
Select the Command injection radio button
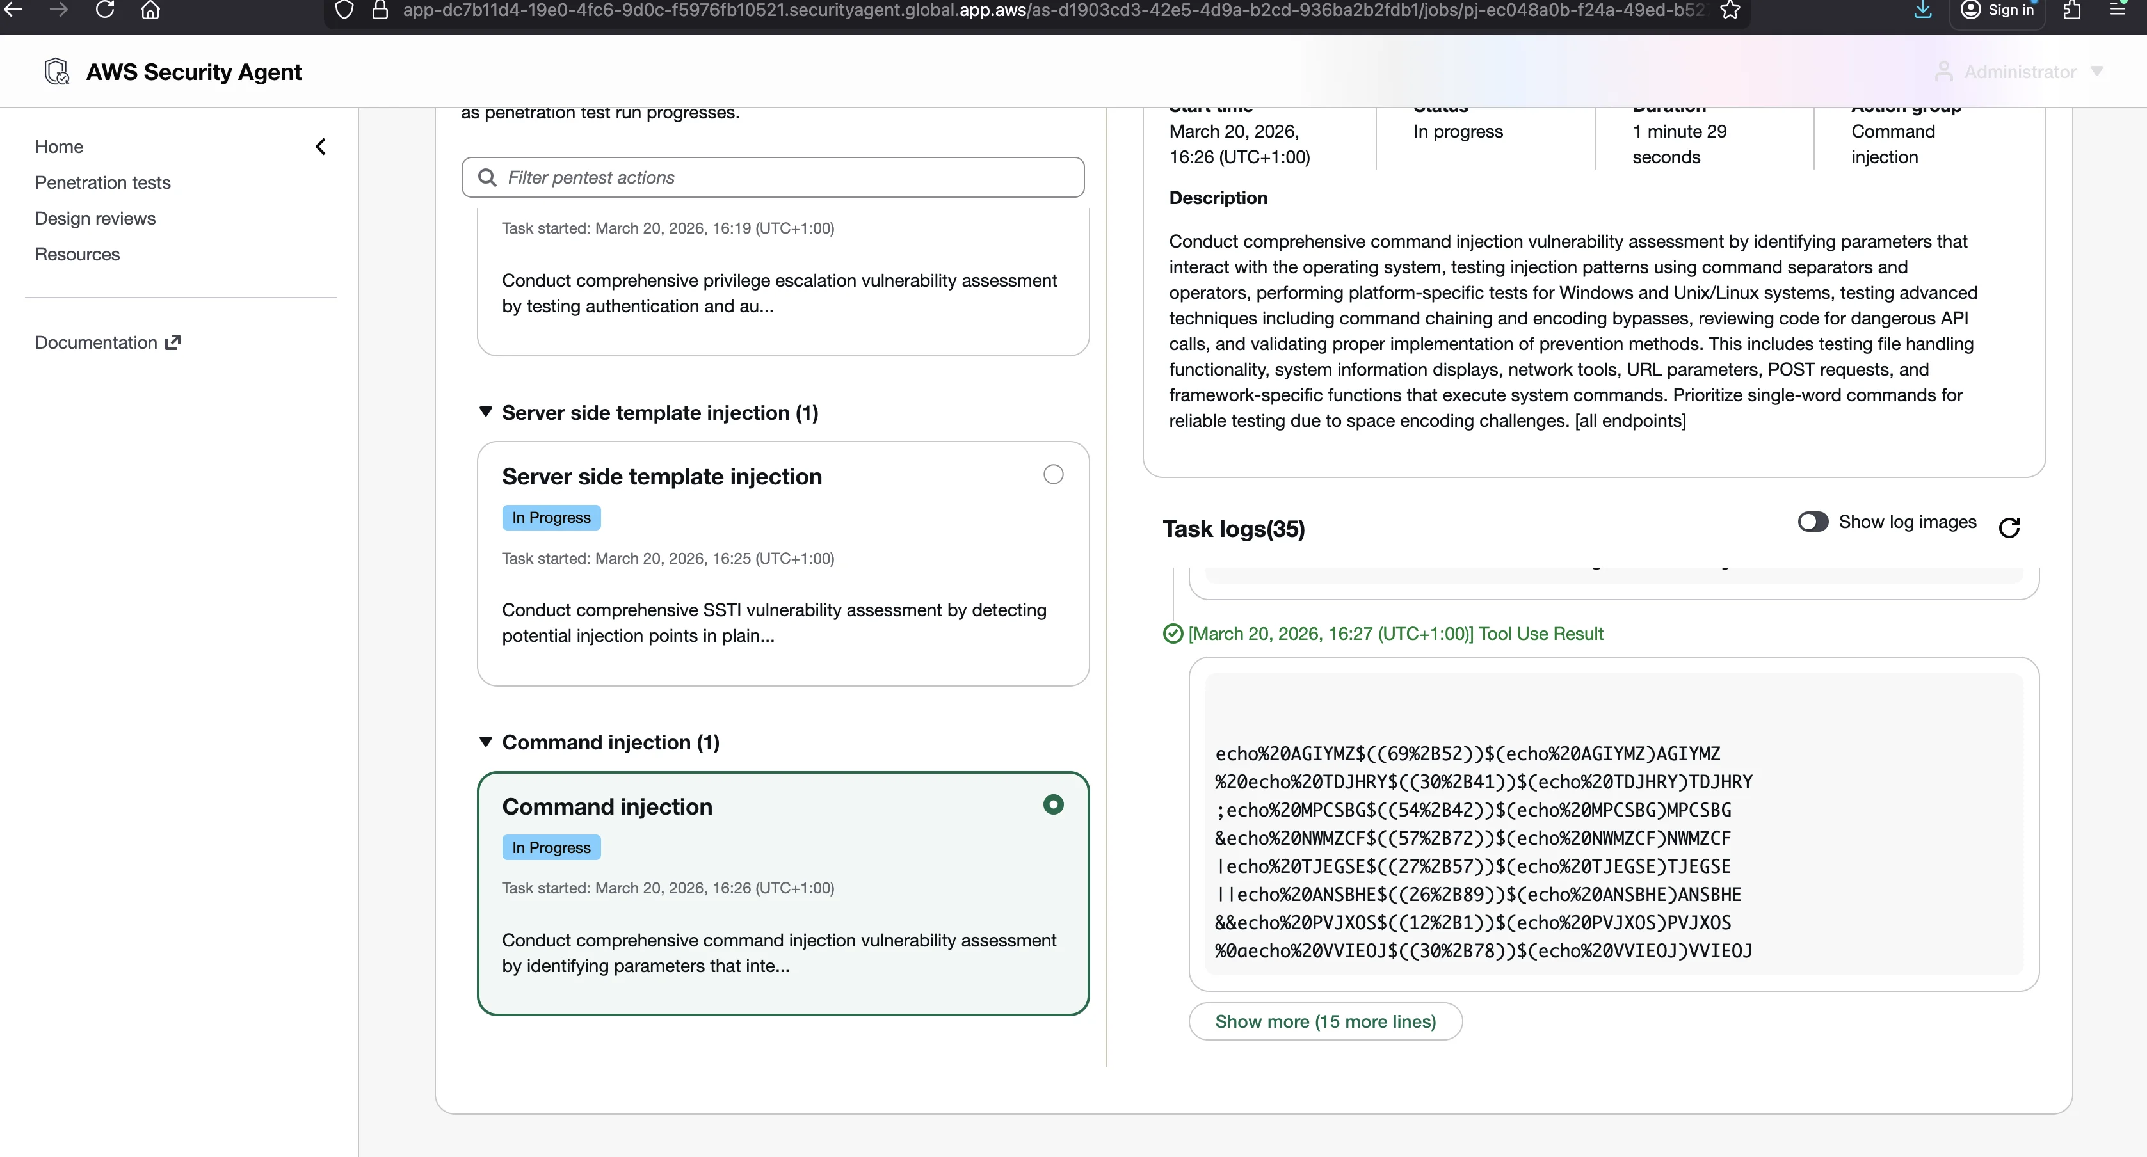(x=1054, y=804)
